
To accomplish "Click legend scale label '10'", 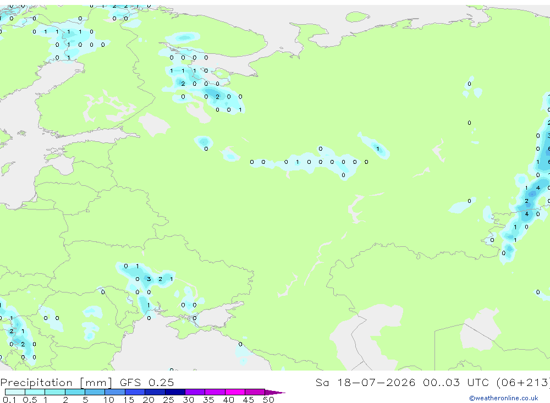I will (x=109, y=400).
